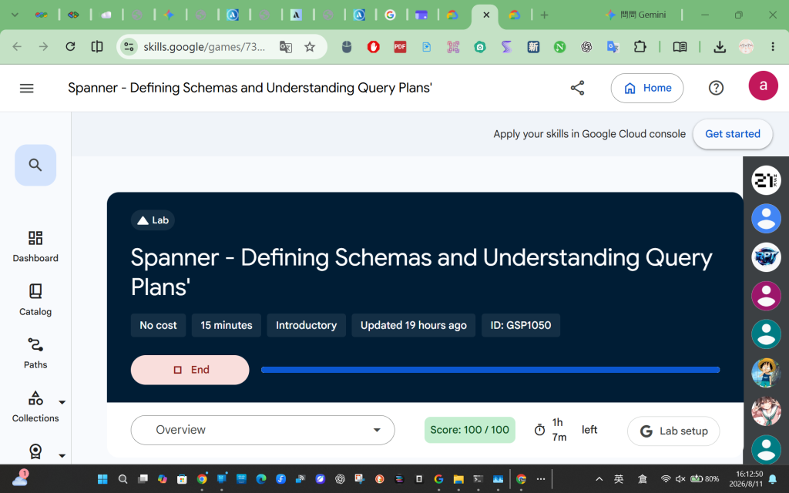
Task: Click the 15 minutes tag
Action: pyautogui.click(x=227, y=326)
